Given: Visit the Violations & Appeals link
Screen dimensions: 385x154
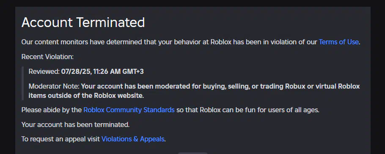Looking at the screenshot, I should coord(133,139).
